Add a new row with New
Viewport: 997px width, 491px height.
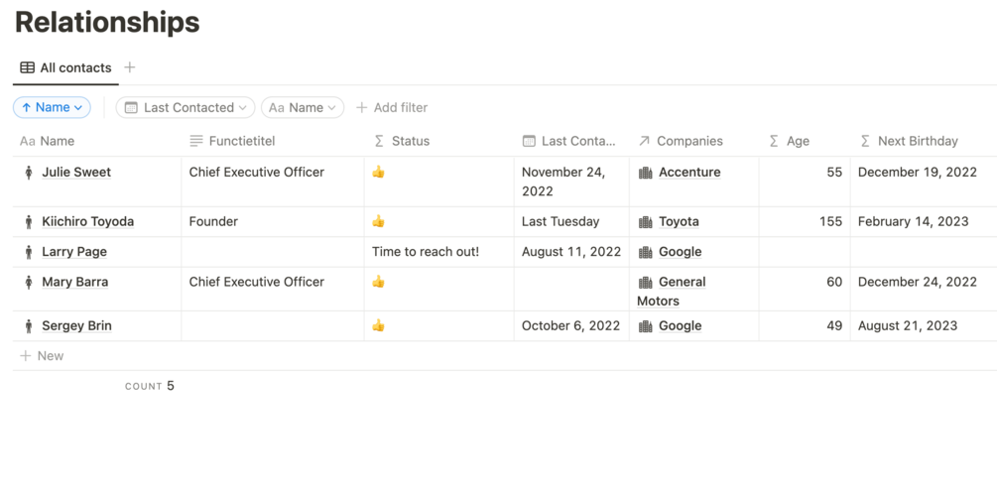pyautogui.click(x=42, y=355)
